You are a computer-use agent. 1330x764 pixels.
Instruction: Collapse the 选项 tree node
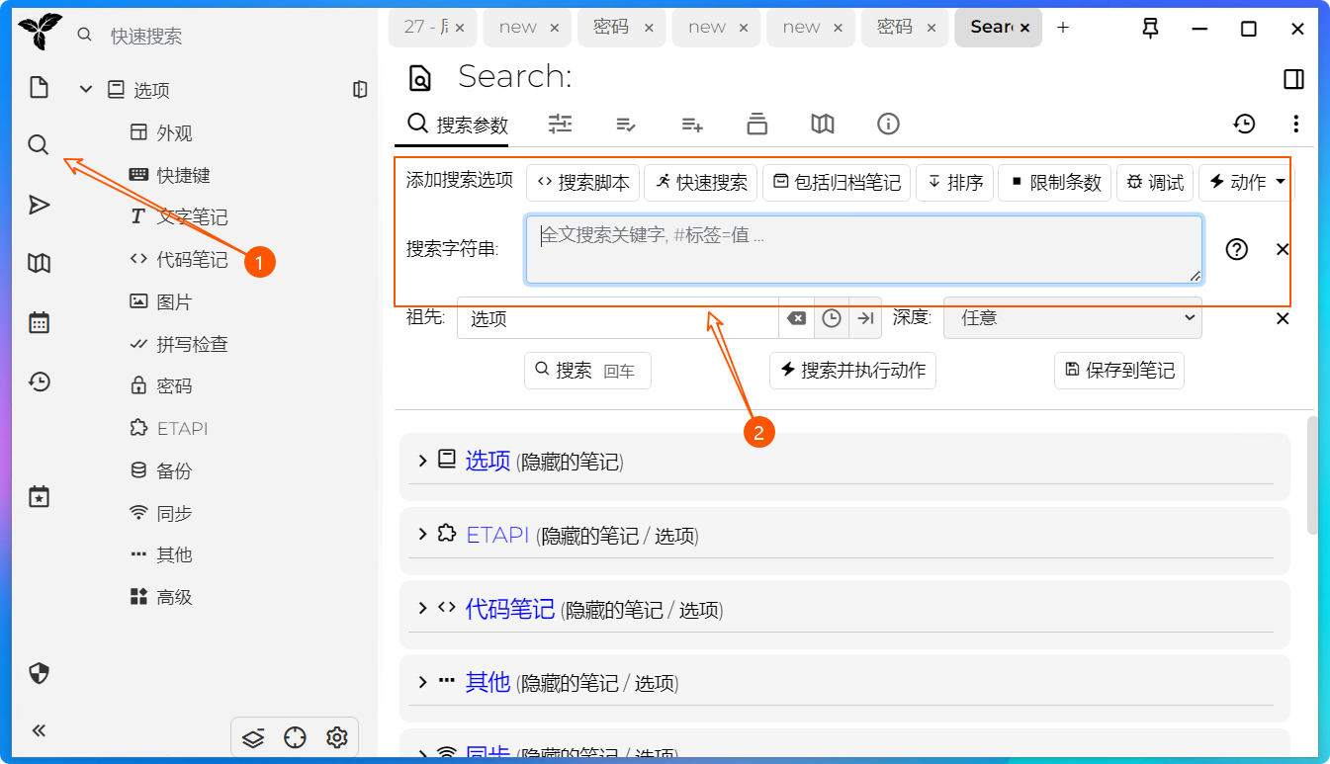tap(86, 90)
